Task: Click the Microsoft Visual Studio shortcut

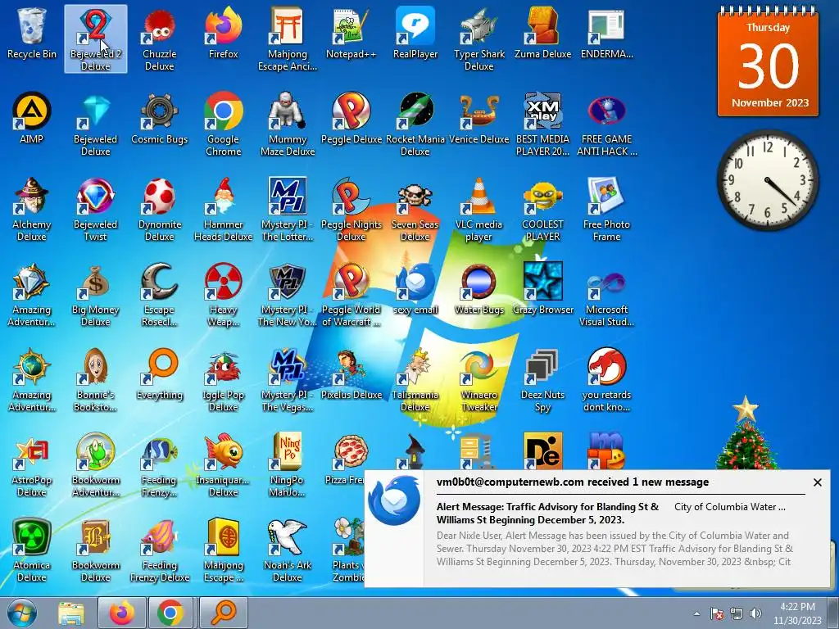Action: (x=606, y=294)
